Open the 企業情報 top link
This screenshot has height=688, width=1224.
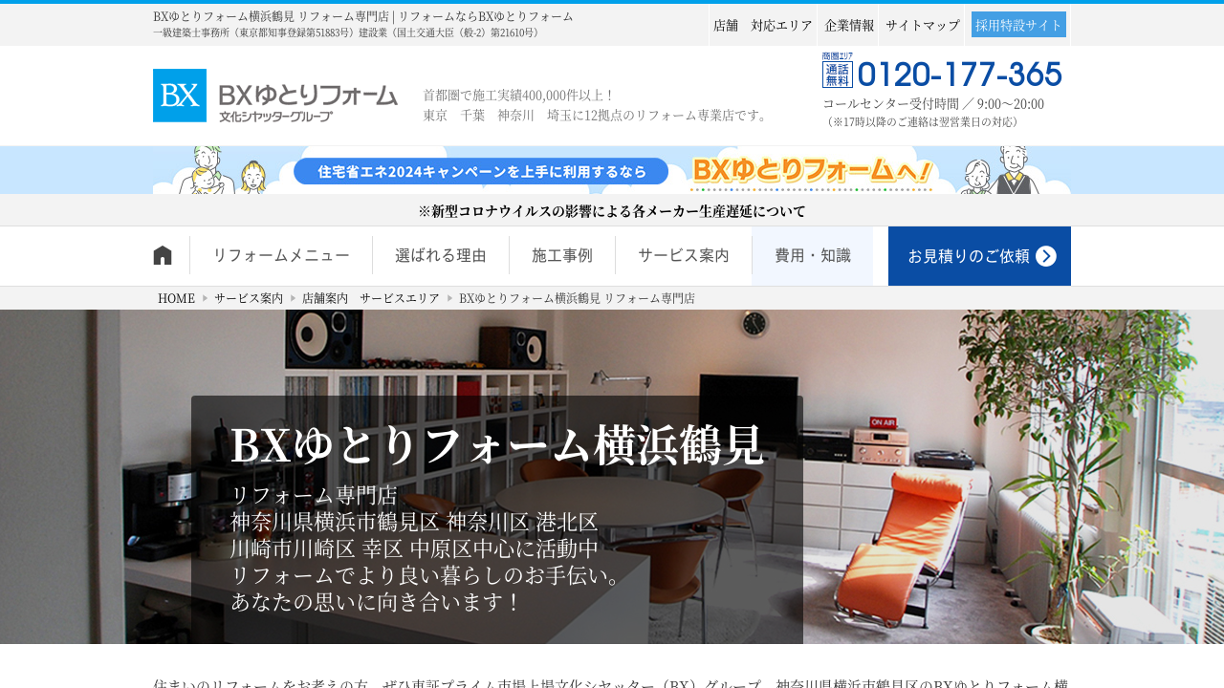coord(849,25)
